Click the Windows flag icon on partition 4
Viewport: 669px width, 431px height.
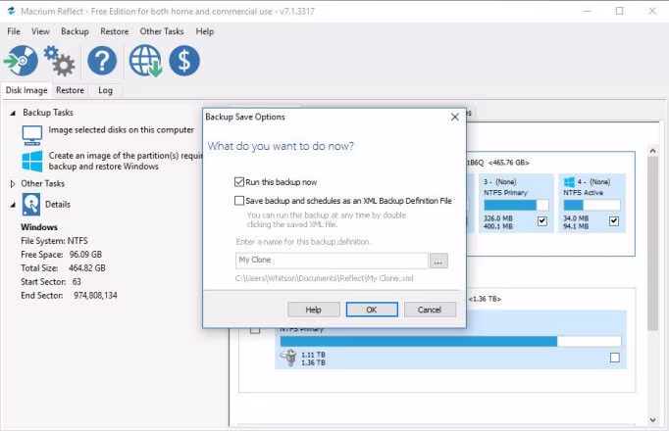coord(569,182)
